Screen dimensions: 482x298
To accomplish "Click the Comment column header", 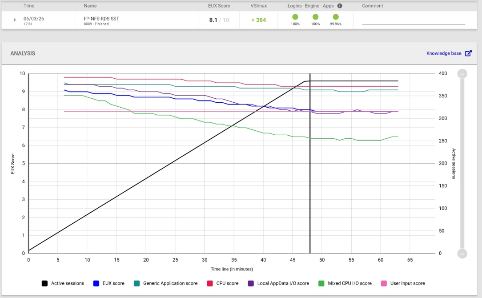I will tap(372, 6).
